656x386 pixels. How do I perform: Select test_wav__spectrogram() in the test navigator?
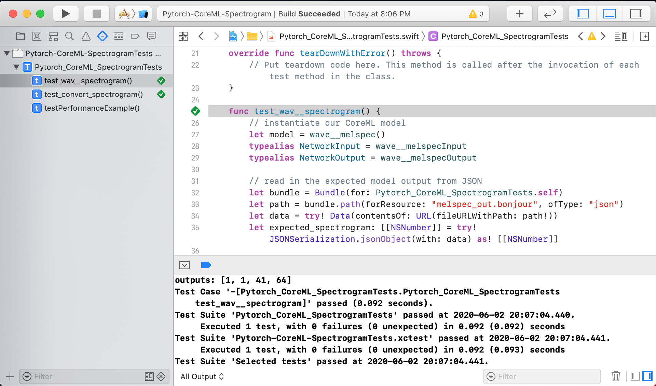click(x=86, y=81)
